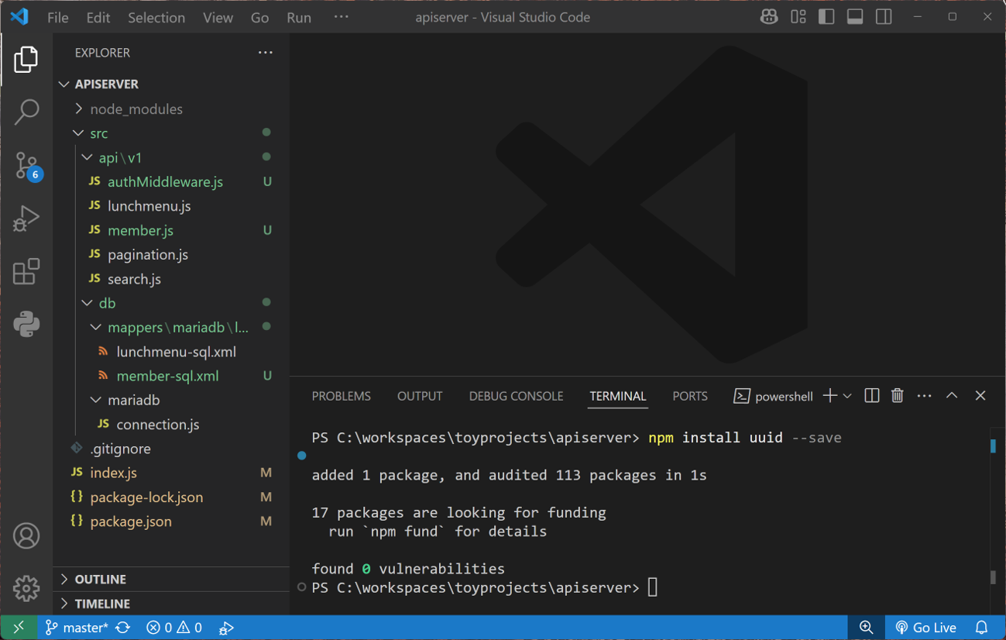This screenshot has height=640, width=1006.
Task: Open the Manage gear icon
Action: [26, 588]
